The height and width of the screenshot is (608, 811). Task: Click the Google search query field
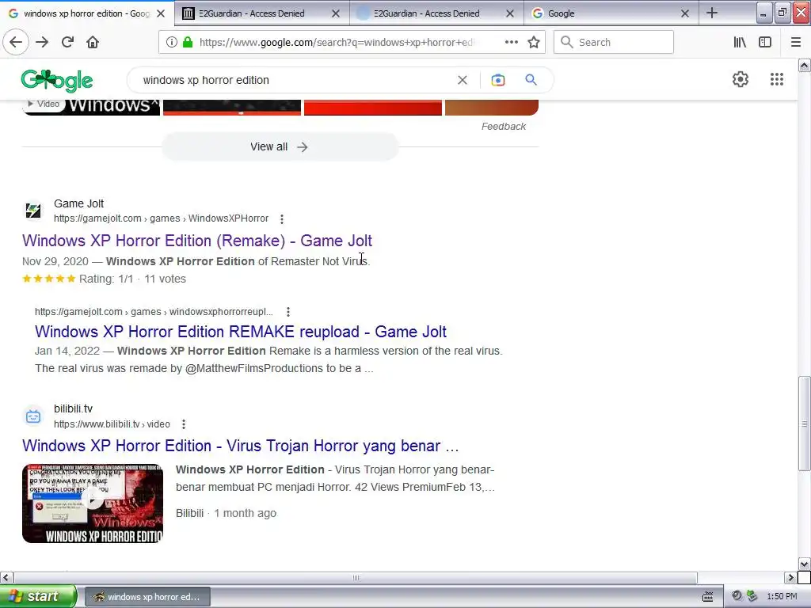[x=295, y=80]
